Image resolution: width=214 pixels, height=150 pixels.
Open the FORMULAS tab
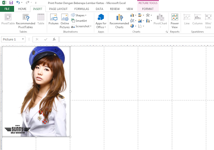click(82, 9)
